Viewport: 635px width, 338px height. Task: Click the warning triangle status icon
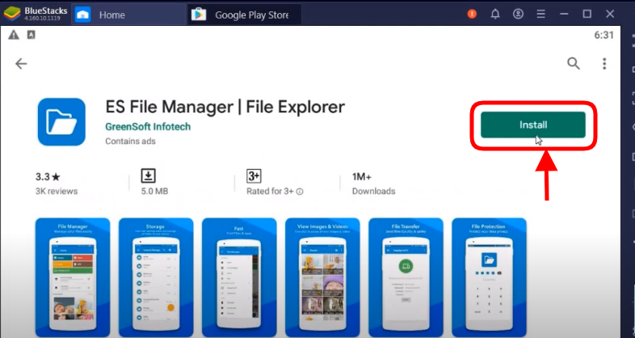point(14,36)
